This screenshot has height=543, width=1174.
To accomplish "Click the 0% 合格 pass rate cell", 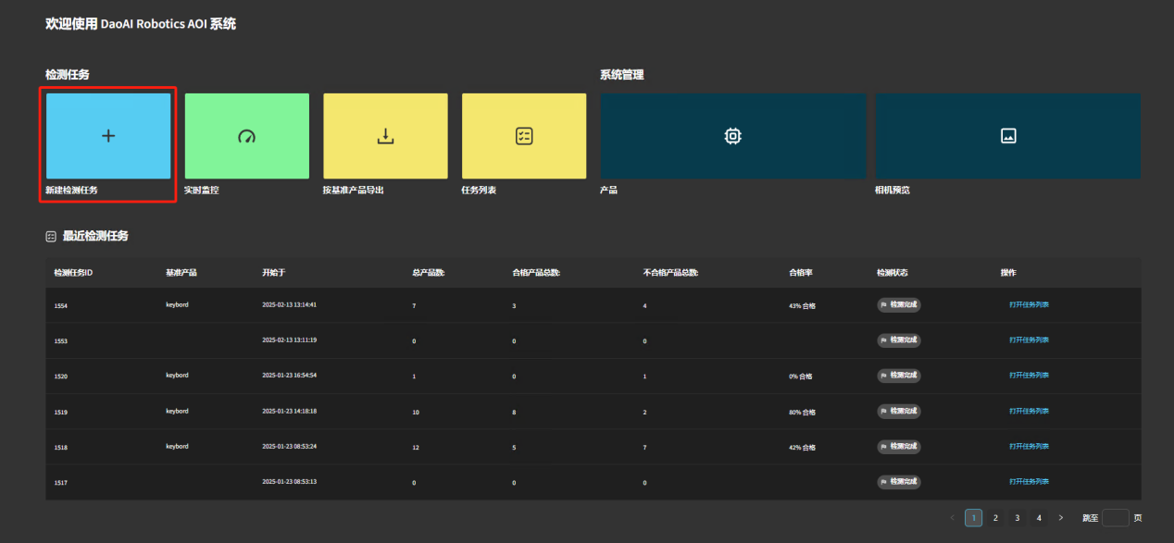I will click(x=801, y=376).
